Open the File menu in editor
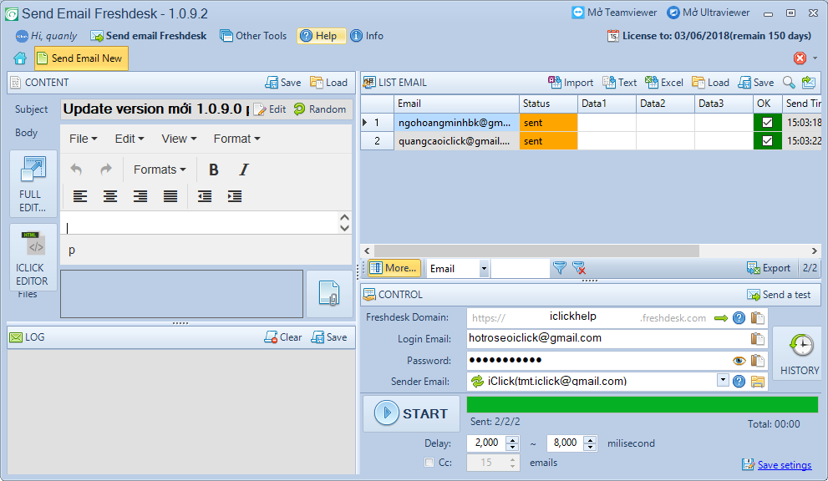Image resolution: width=828 pixels, height=481 pixels. pos(84,139)
